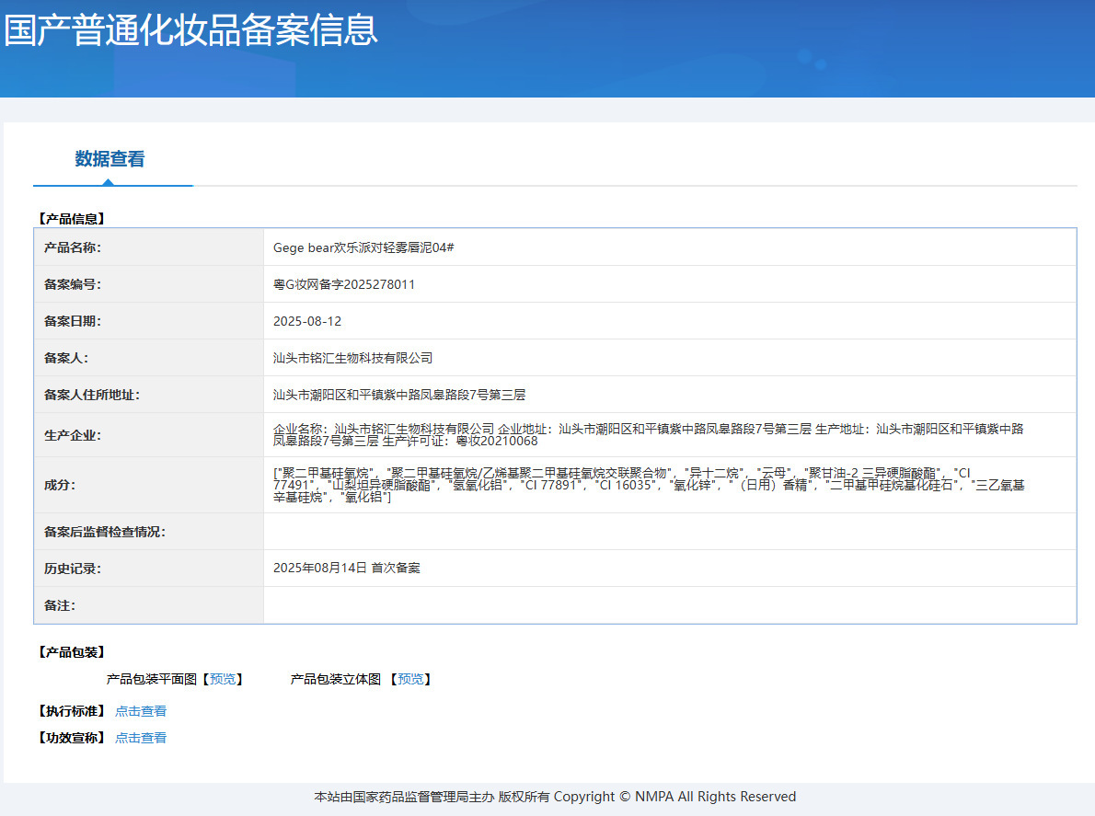Click the 备案人住所地址 label cell
The image size is (1095, 816).
pos(149,395)
